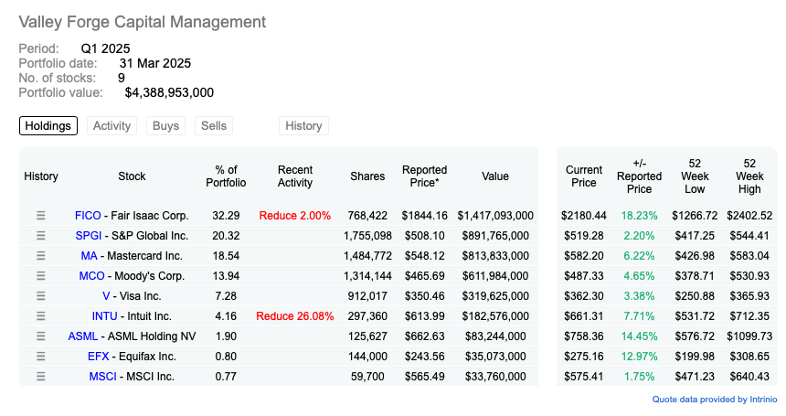Click the $1099.73 52 week high cell
The image size is (786, 416).
point(749,336)
